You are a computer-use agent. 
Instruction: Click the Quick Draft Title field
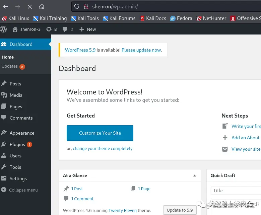236,191
